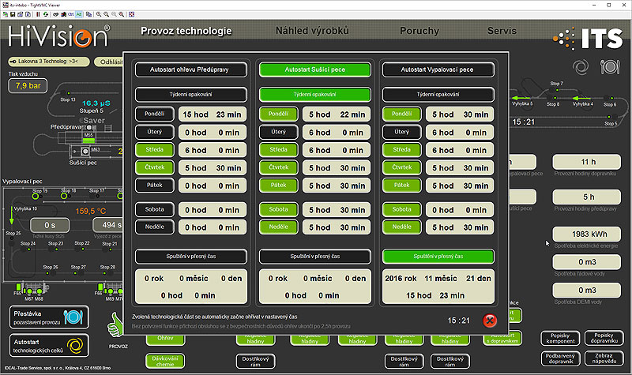Open the Poruchy tab
Viewport: 632px width, 375px height.
[x=419, y=32]
